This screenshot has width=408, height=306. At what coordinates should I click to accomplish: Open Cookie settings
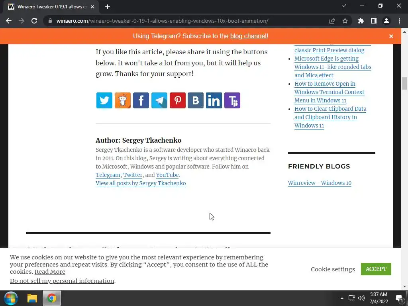(333, 269)
